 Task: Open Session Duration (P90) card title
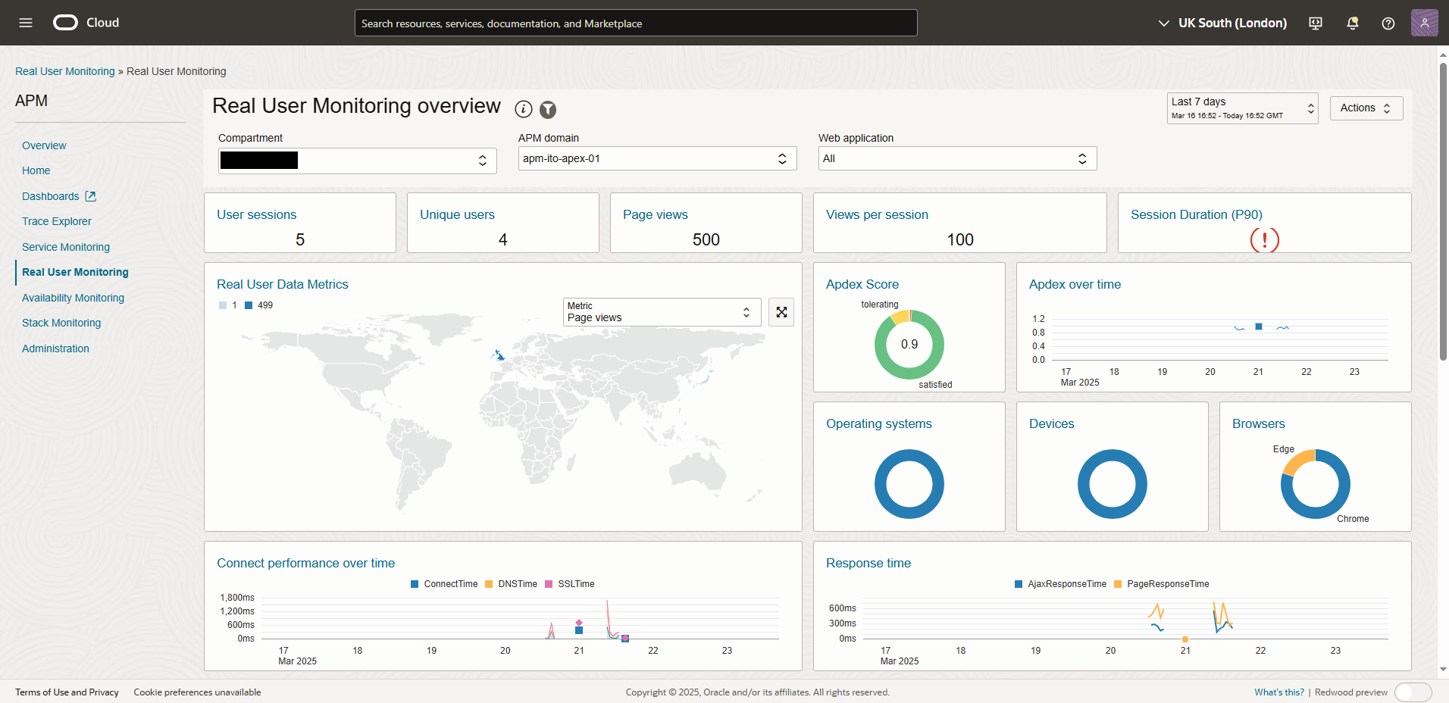click(x=1197, y=214)
